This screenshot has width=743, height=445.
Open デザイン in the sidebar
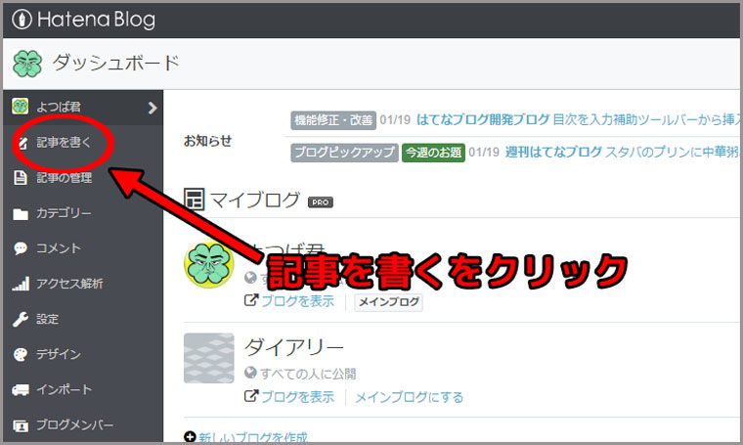coord(59,354)
